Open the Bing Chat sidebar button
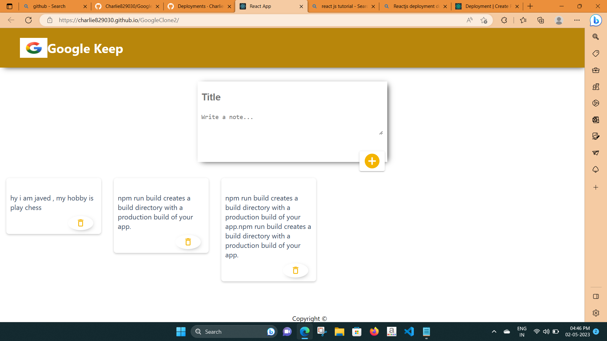 [596, 21]
